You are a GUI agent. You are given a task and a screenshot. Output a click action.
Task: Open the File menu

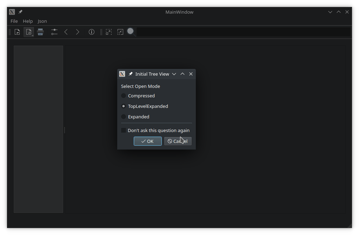14,21
